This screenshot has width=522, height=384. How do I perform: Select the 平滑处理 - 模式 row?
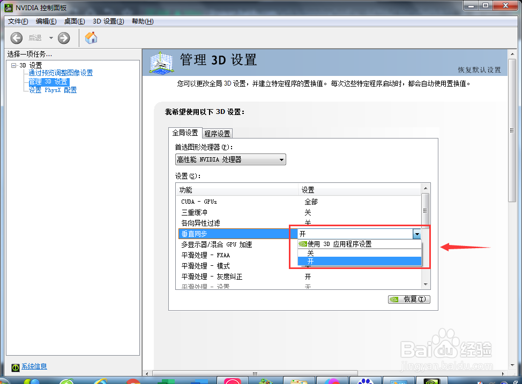point(238,266)
